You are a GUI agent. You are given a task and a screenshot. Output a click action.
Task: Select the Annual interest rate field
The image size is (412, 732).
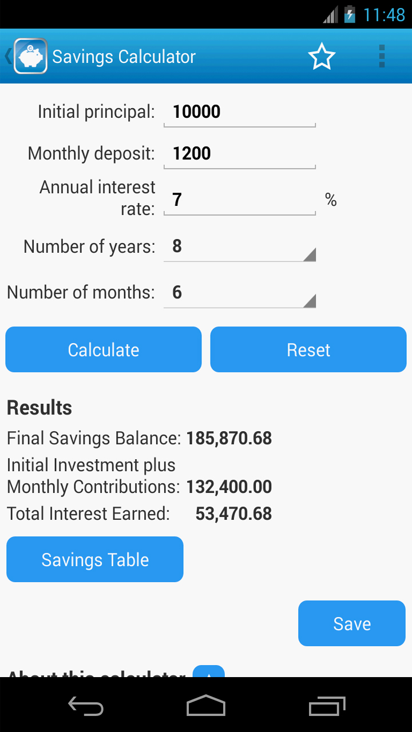[239, 200]
